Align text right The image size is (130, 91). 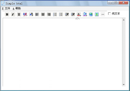(x=49, y=14)
